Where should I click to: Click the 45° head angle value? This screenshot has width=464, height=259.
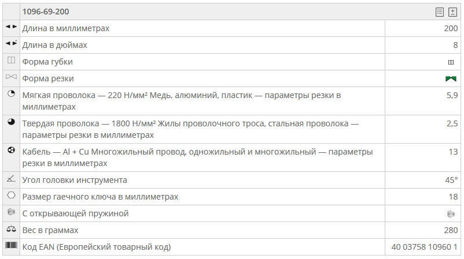pyautogui.click(x=451, y=180)
